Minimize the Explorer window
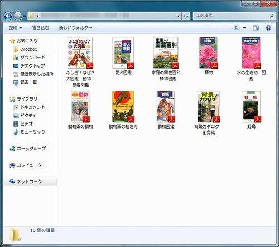This screenshot has width=279, height=247. pos(247,4)
